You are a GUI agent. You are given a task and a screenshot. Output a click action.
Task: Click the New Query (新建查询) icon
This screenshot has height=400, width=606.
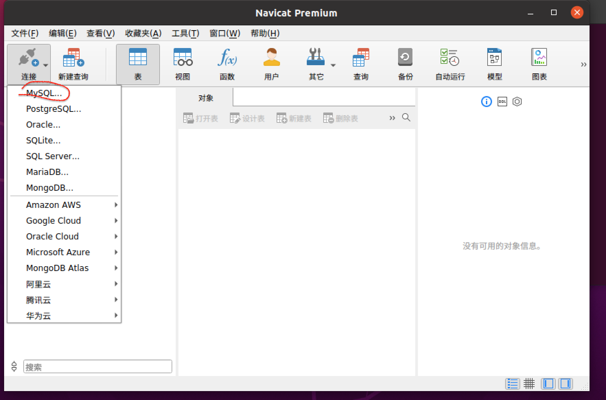pyautogui.click(x=73, y=57)
